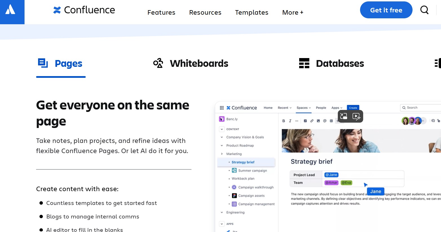Click the action item checkbox icon in demo toolbar
441x232 pixels.
tap(305, 121)
